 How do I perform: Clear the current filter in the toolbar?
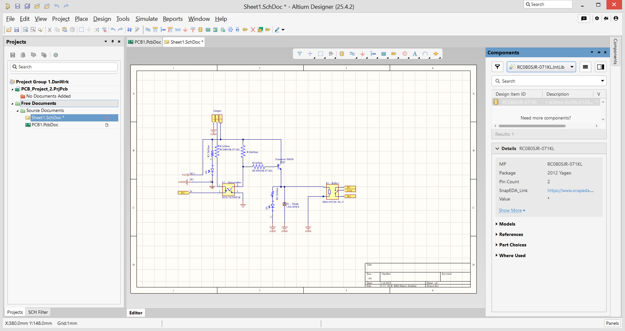(x=104, y=30)
